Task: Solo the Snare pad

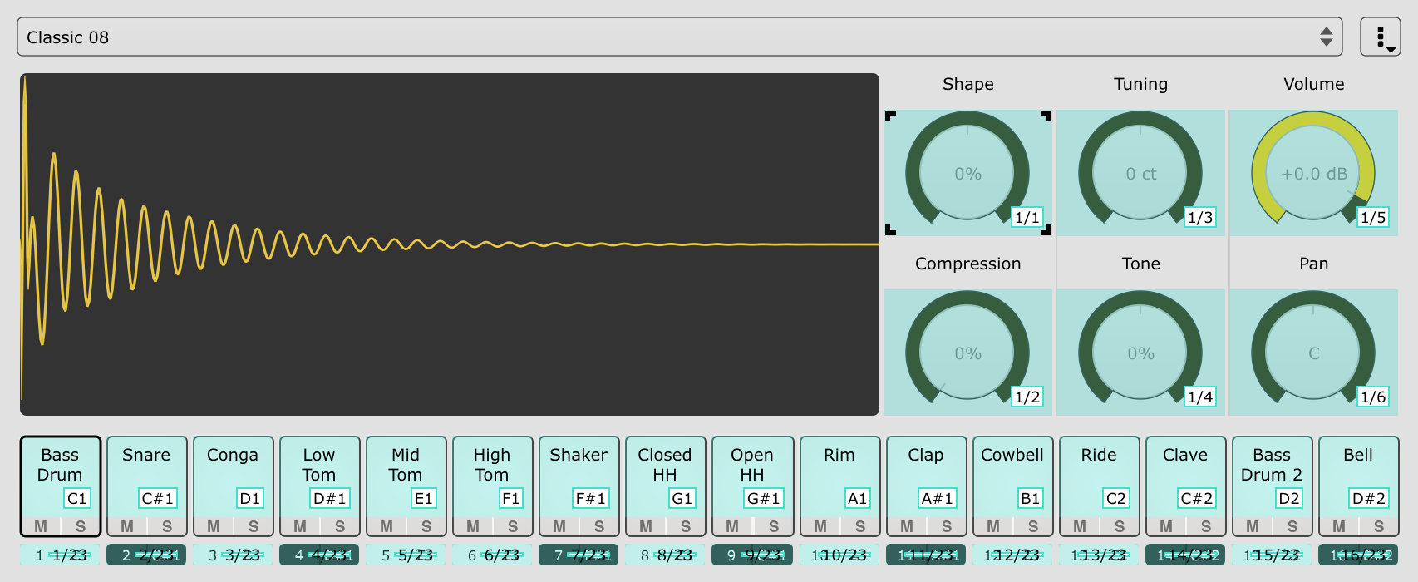Action: click(167, 526)
